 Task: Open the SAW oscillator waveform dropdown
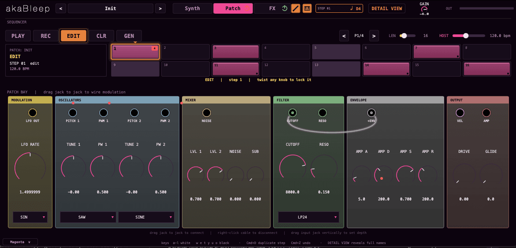tap(88, 217)
